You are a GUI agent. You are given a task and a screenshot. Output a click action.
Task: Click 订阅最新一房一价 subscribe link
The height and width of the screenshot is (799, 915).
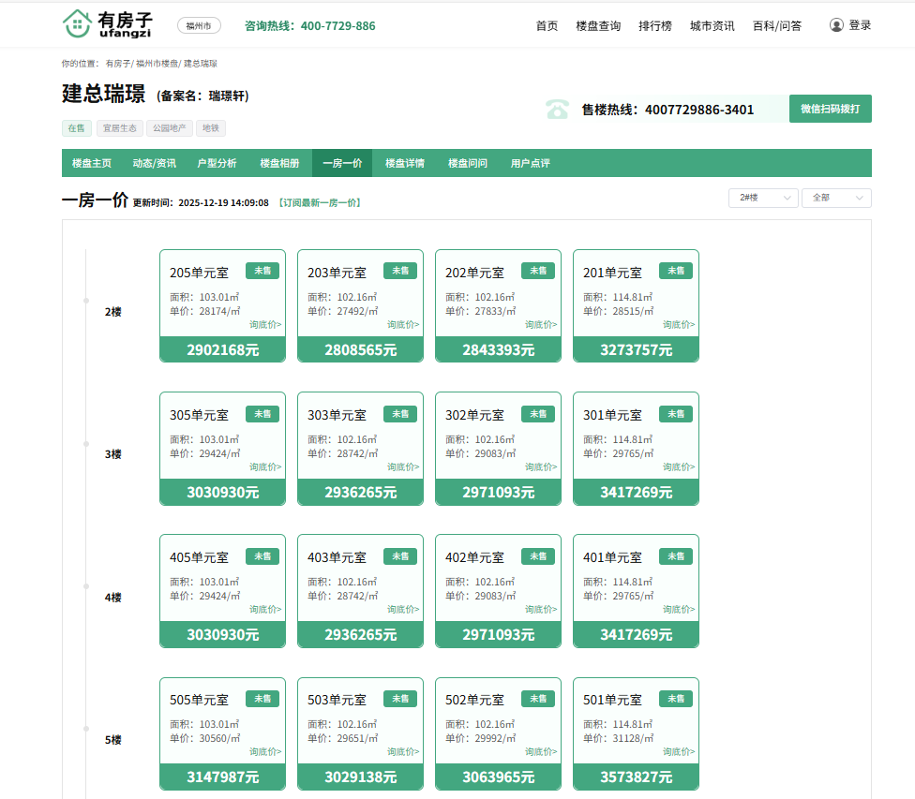[319, 202]
